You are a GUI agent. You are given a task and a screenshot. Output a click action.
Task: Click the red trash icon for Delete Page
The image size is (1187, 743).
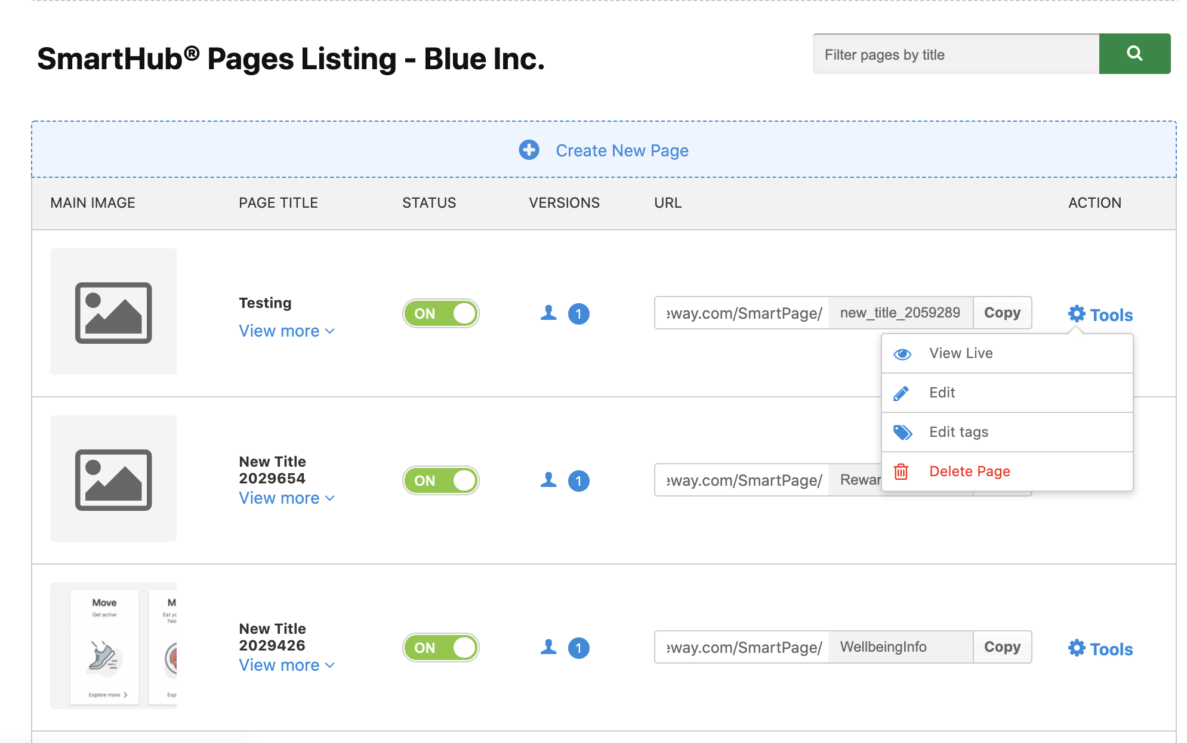point(901,471)
